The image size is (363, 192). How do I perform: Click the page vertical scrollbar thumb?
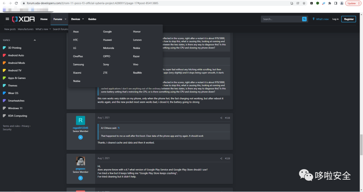pos(361,145)
